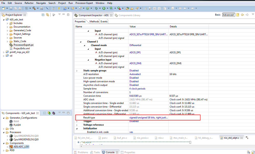This screenshot has width=255, height=154.
Task: Expand the Static sample groups property
Action: click(x=77, y=71)
